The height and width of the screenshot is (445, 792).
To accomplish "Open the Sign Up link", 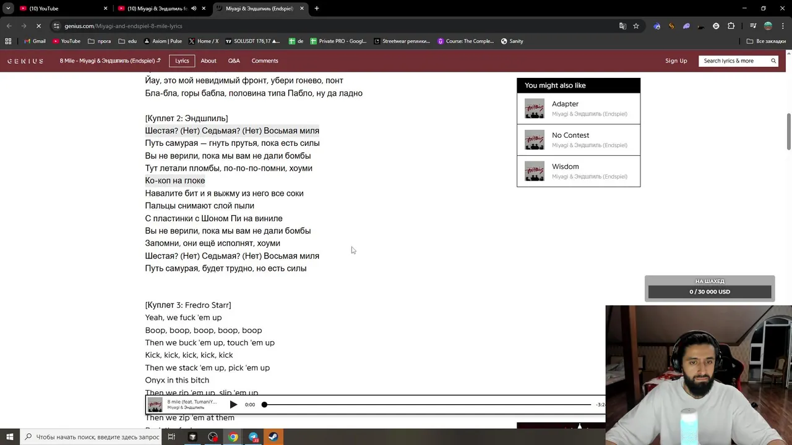I will (676, 61).
